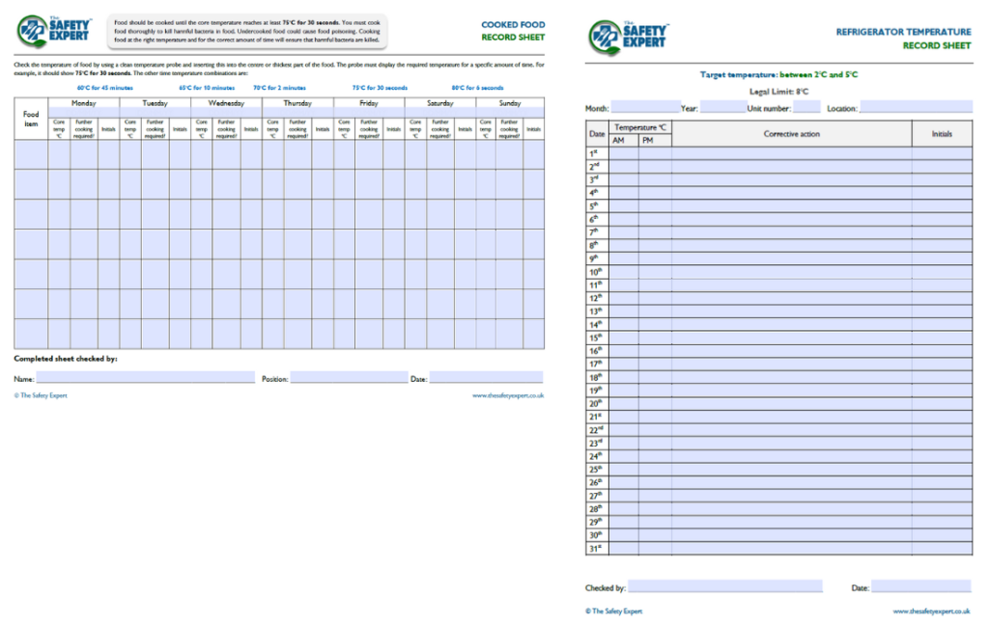The height and width of the screenshot is (623, 989).
Task: Click the Sunday column header
Action: [510, 102]
